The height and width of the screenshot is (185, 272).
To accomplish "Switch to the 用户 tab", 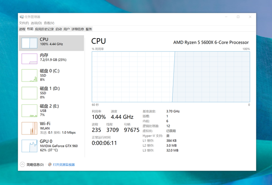I will 67,29.
